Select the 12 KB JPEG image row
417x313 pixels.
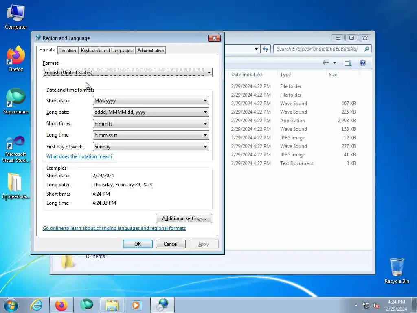click(x=293, y=138)
